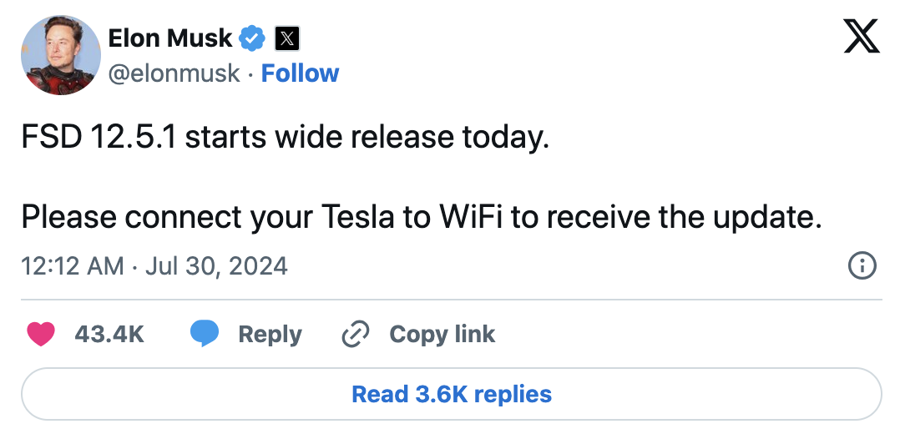
Task: Click the blue verified checkmark badge
Action: pyautogui.click(x=252, y=38)
